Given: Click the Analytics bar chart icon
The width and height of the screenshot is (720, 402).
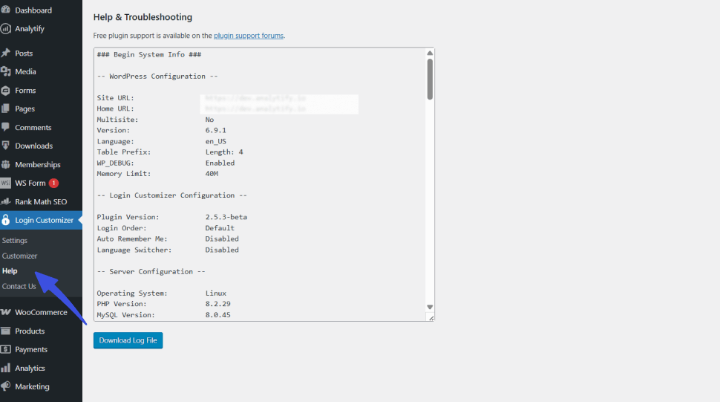Looking at the screenshot, I should pyautogui.click(x=5, y=368).
